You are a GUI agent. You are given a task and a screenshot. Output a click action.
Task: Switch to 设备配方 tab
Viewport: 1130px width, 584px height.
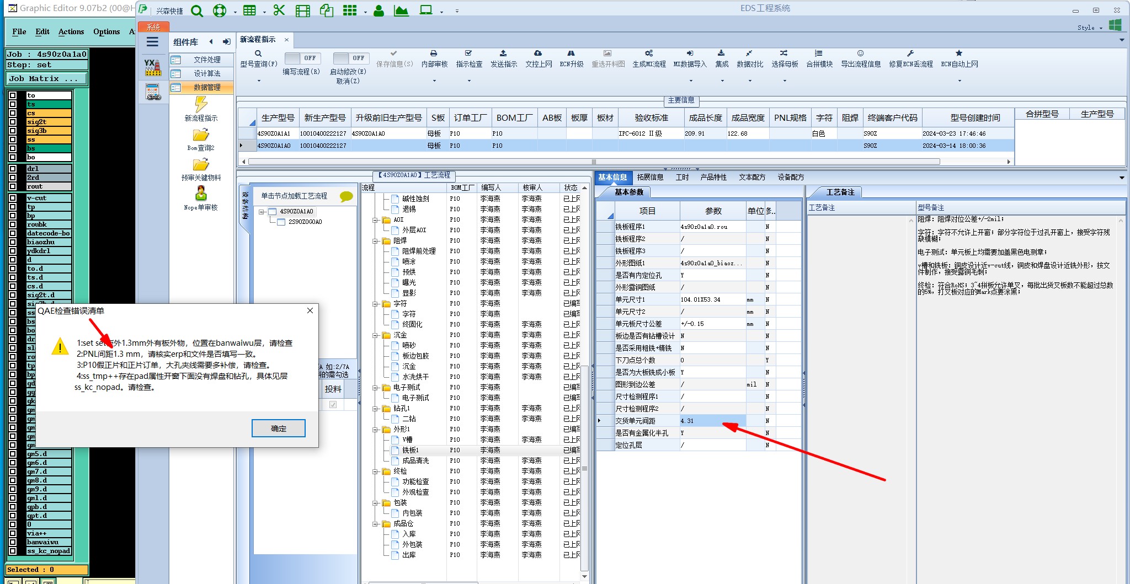[791, 177]
